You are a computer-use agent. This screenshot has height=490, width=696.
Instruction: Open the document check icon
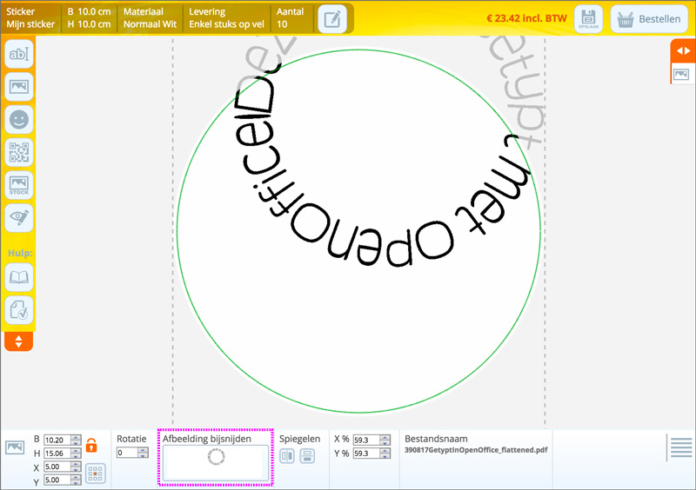point(19,310)
